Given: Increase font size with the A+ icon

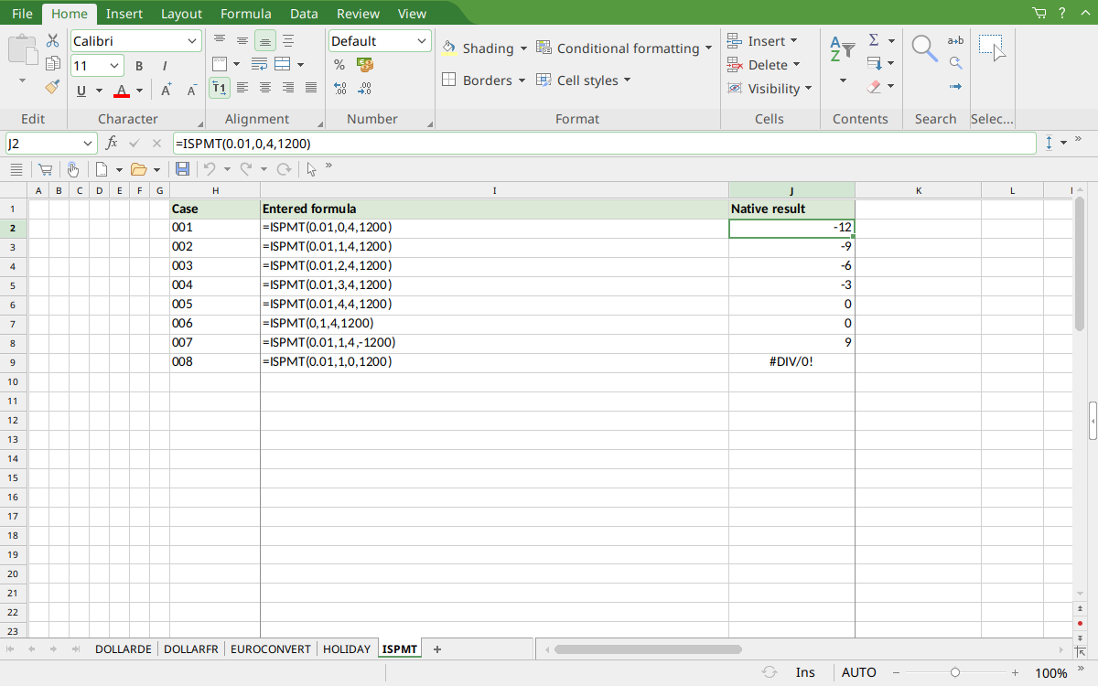Looking at the screenshot, I should (x=166, y=90).
